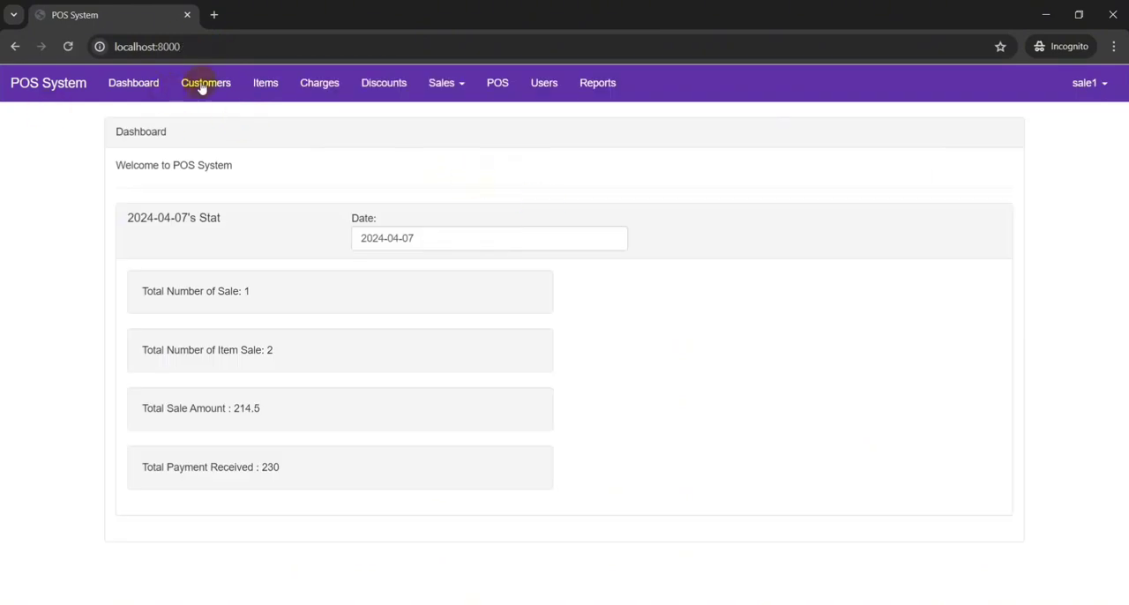The image size is (1129, 605).
Task: Go to the Customers page
Action: 206,83
